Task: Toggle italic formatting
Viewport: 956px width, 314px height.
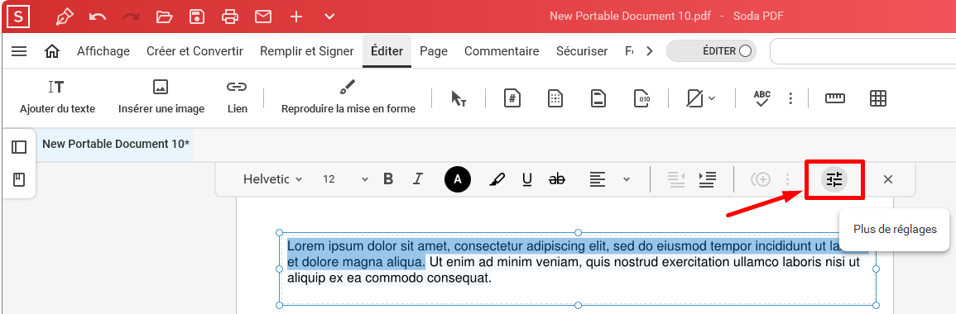Action: click(x=418, y=179)
